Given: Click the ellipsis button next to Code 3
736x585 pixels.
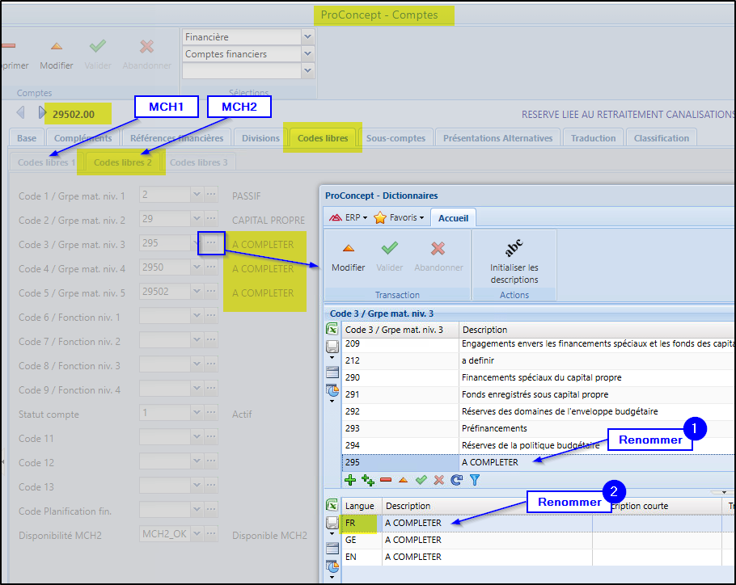Looking at the screenshot, I should tap(210, 243).
